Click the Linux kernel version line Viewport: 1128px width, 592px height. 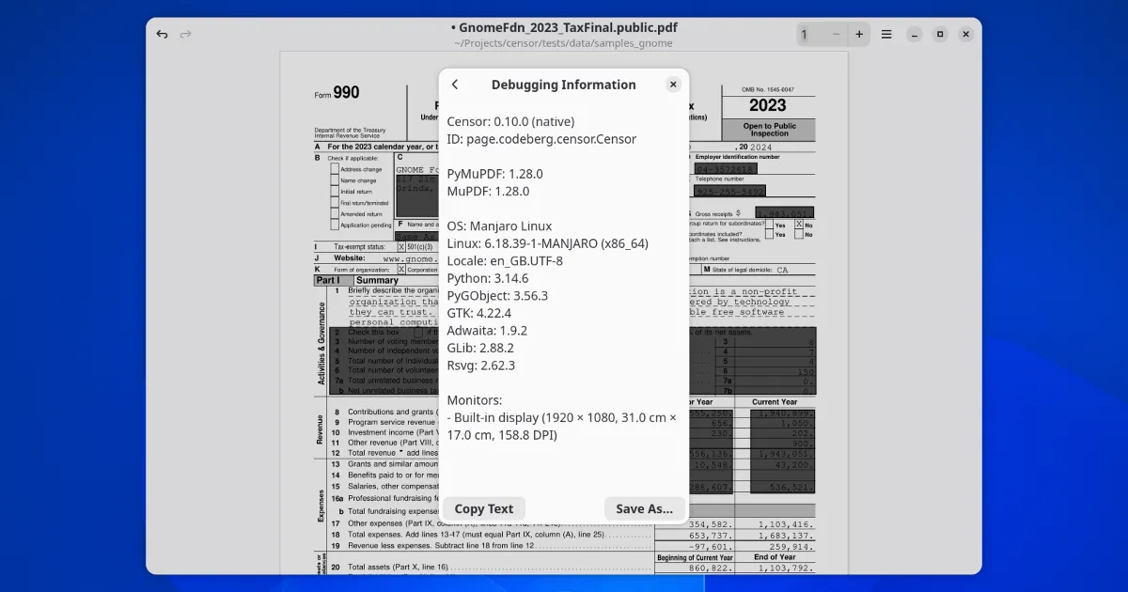pos(547,243)
